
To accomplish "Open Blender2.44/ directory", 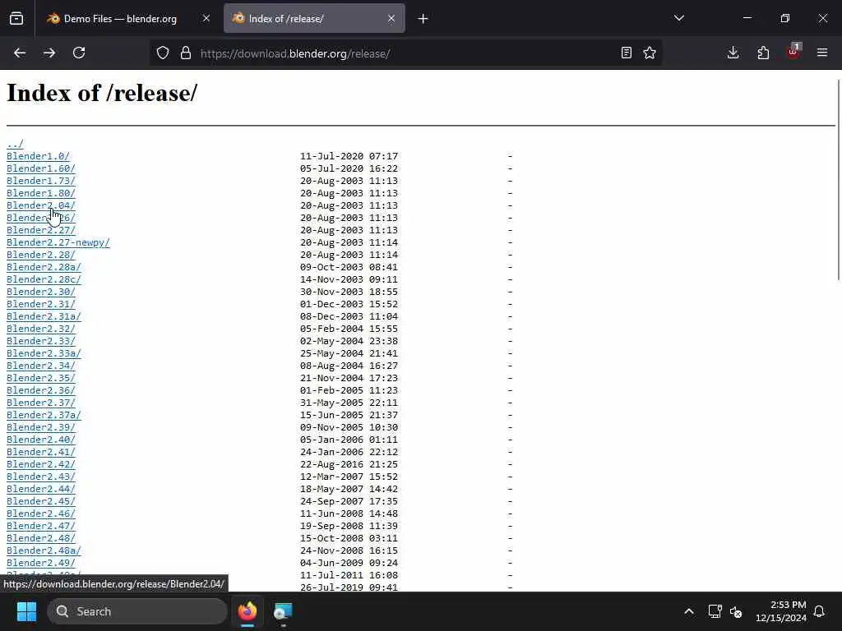I will pyautogui.click(x=41, y=490).
